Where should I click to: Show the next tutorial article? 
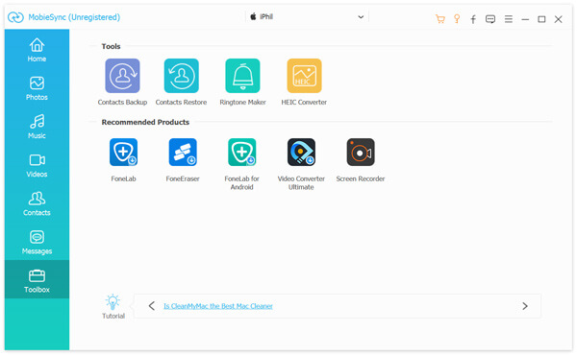[x=525, y=306]
